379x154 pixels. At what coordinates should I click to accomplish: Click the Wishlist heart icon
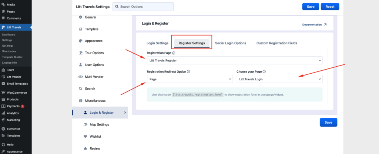[x=85, y=137]
